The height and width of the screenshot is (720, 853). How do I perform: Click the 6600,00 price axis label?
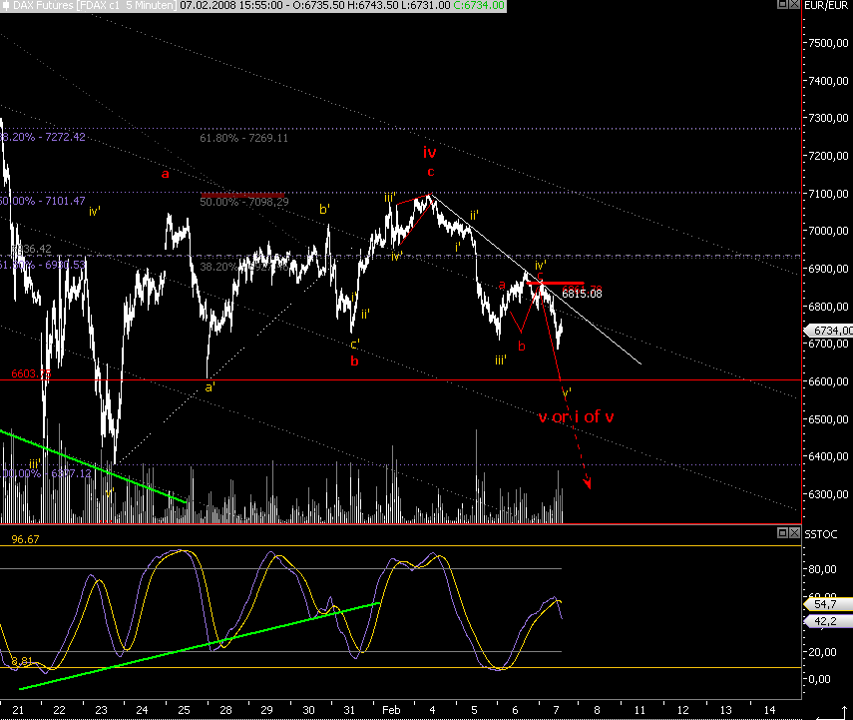pyautogui.click(x=828, y=381)
